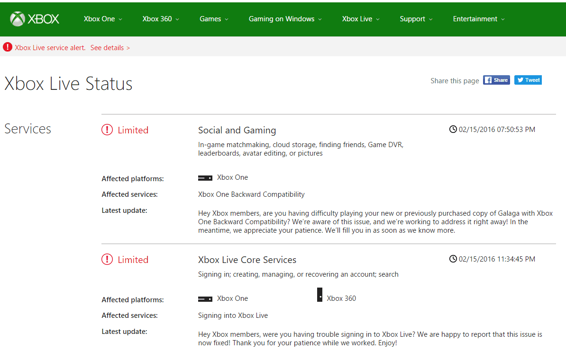Click the 02/15/2016 07:50:53 PM timestamp
This screenshot has width=566, height=359.
point(497,129)
